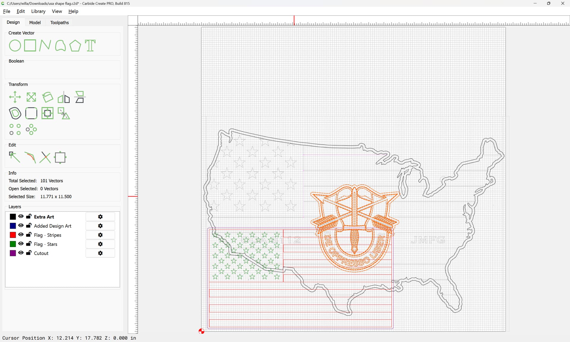This screenshot has height=342, width=570.
Task: Hide the Extra Art layer
Action: coord(21,216)
